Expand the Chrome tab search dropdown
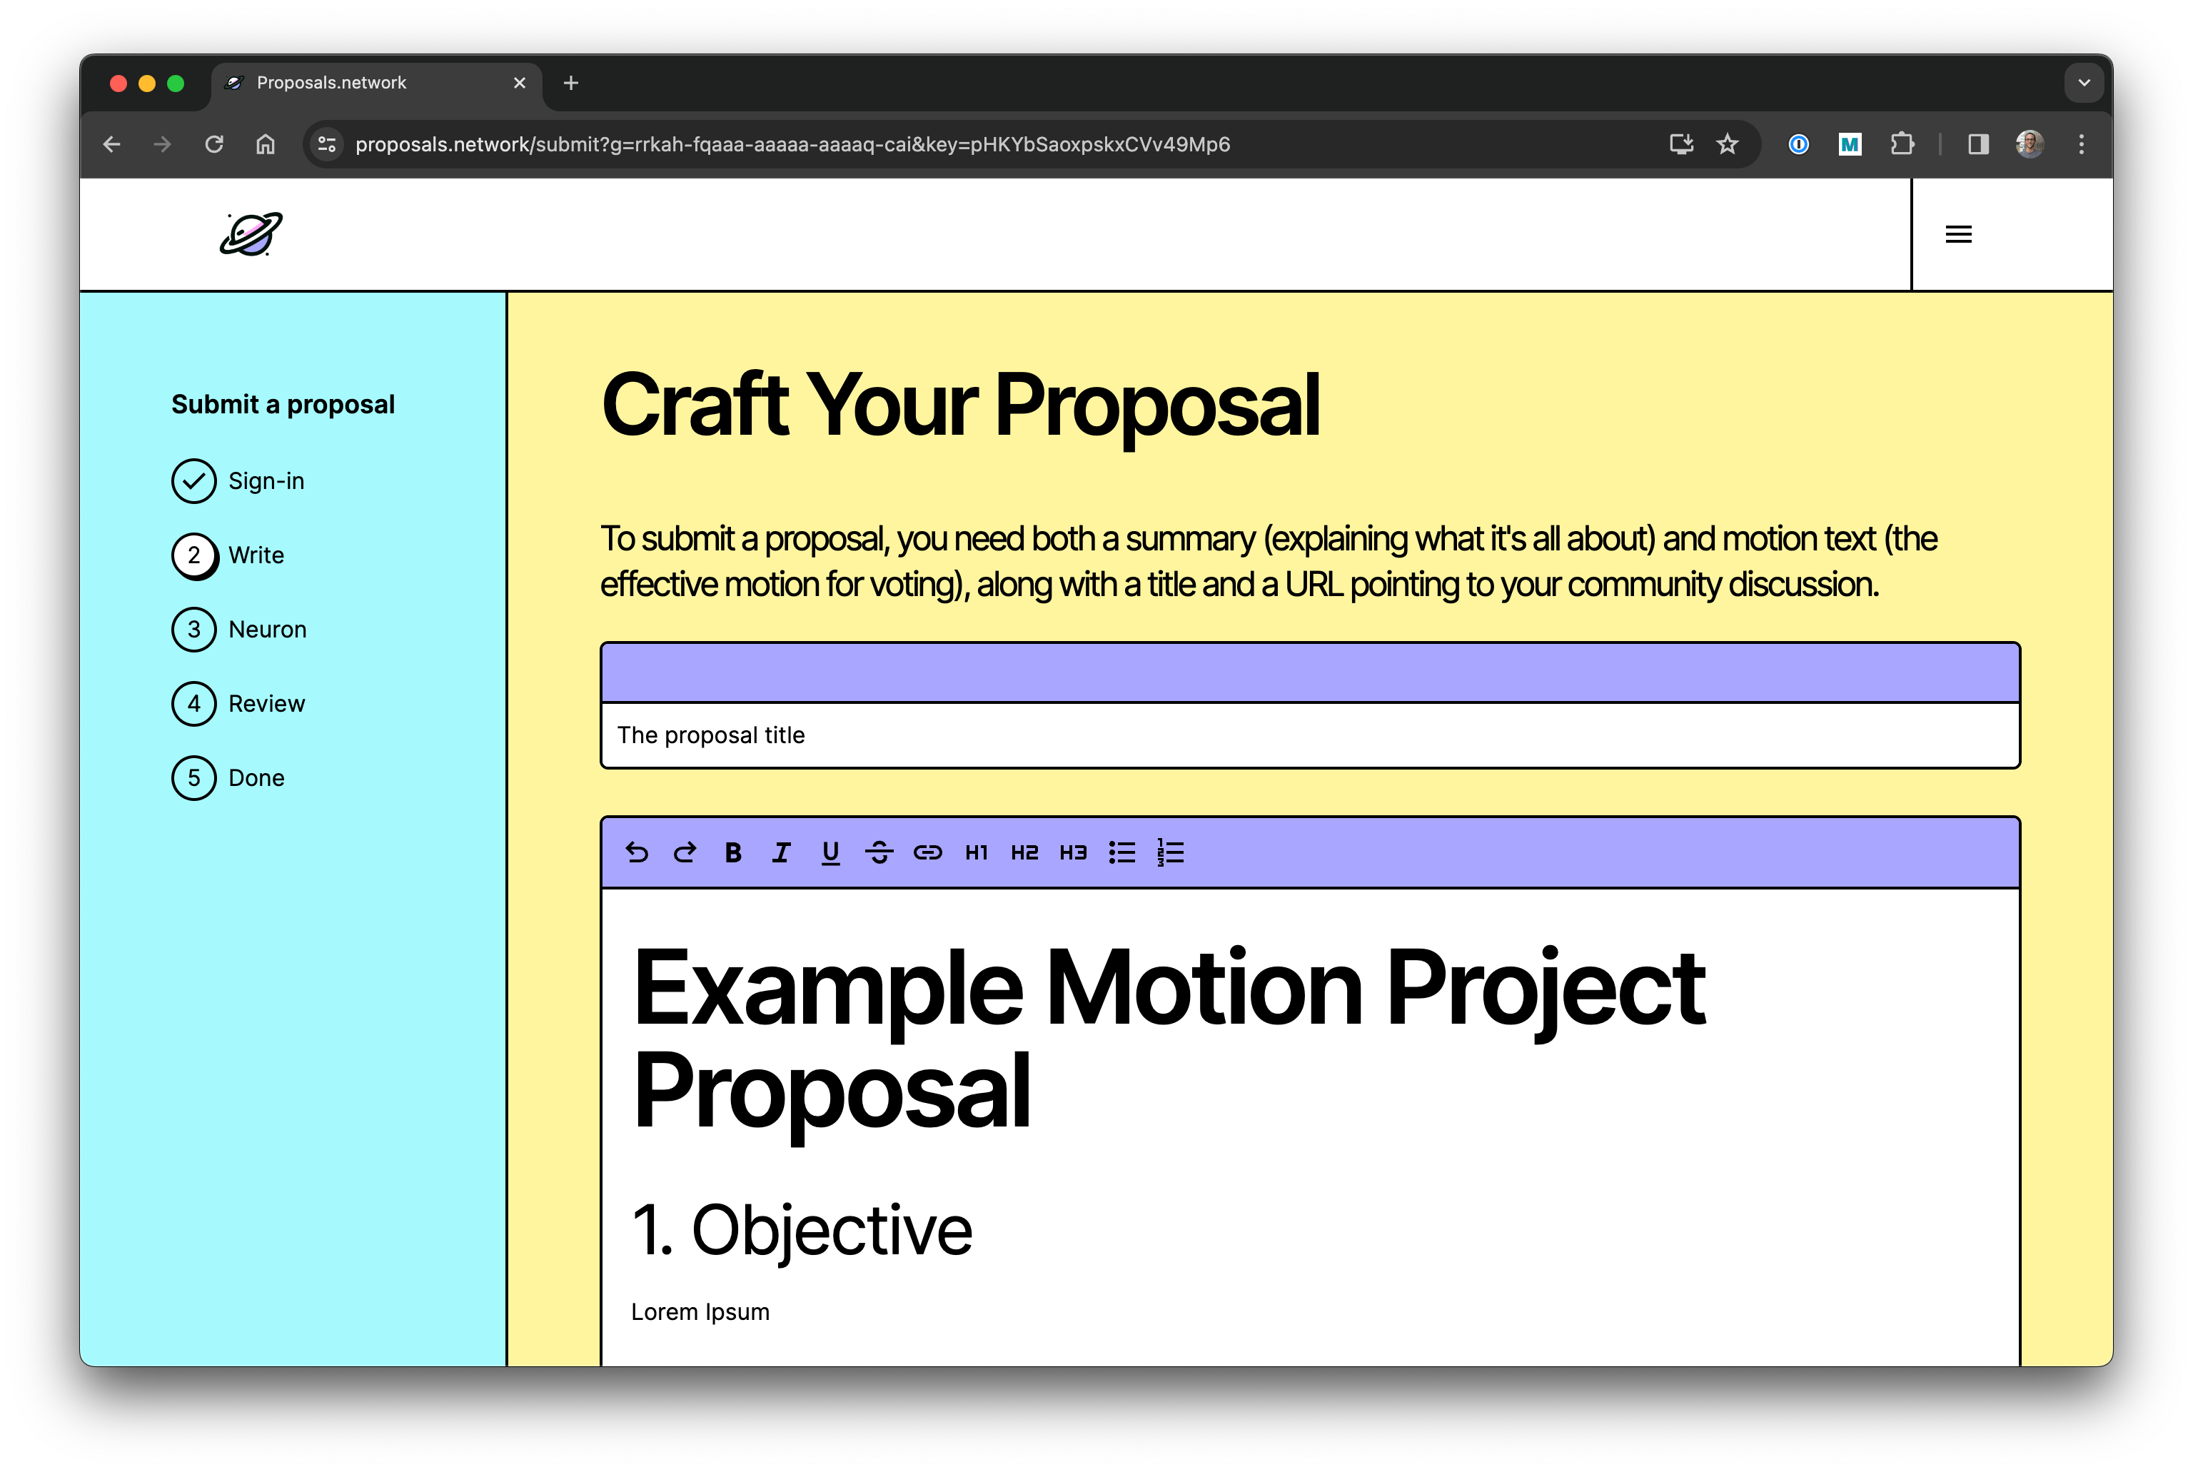Screen dimensions: 2193x1472 click(2084, 83)
